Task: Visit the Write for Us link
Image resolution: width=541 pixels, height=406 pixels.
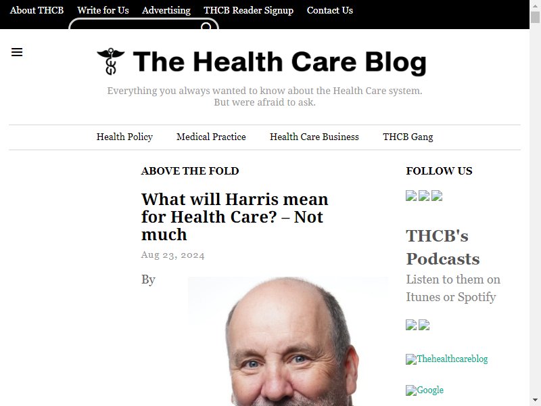Action: tap(103, 10)
